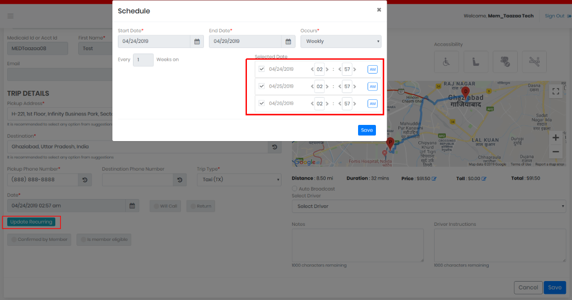Viewport: 572px width, 300px height.
Task: Uncheck the 04/26/2019 selected date
Action: click(x=261, y=103)
